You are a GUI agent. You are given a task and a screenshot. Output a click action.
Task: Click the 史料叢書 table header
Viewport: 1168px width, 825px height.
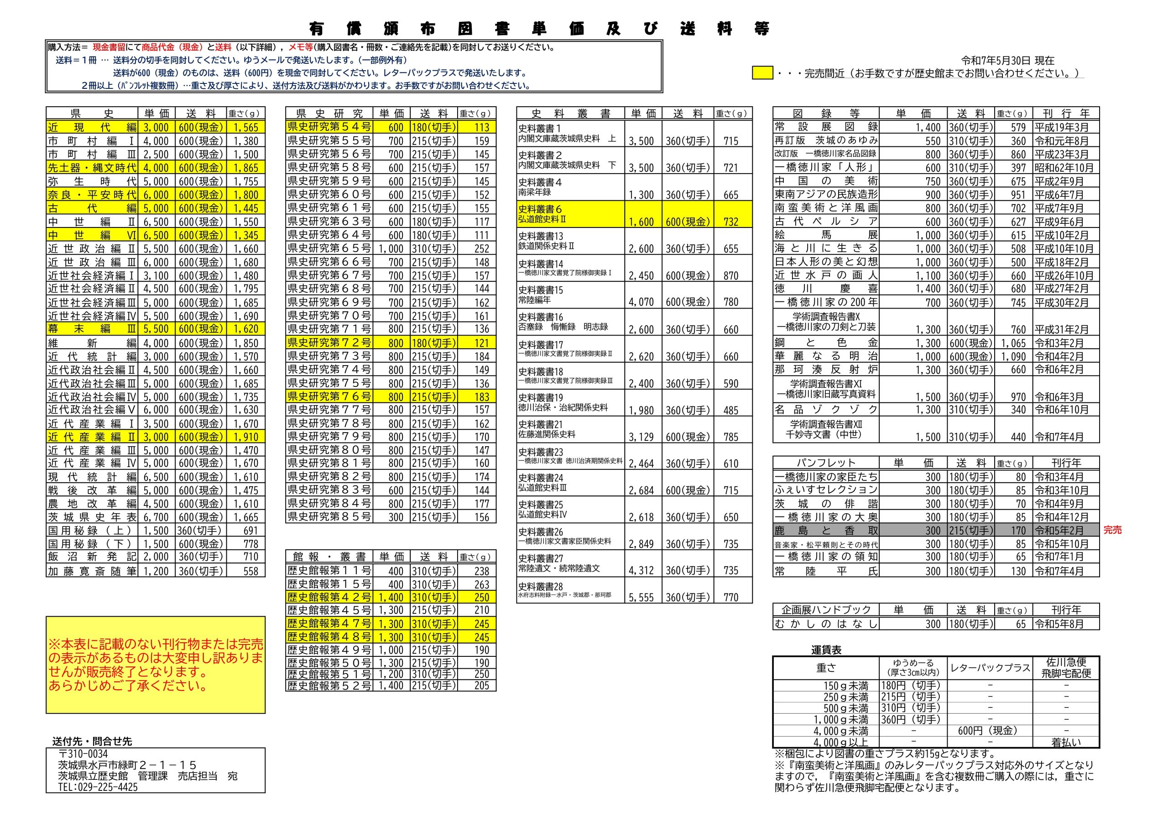pyautogui.click(x=570, y=113)
